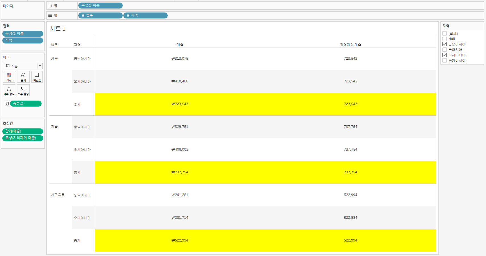
Task: Select the 측정값 이름 pill on the columns shelf
Action: click(101, 5)
